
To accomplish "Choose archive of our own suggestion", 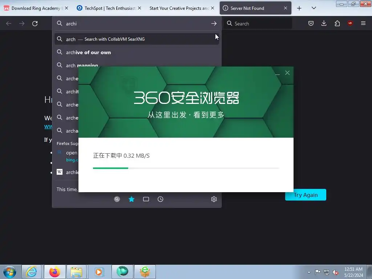I will (x=137, y=52).
